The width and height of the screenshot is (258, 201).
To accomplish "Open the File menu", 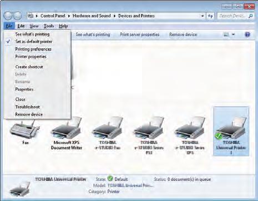I will [x=9, y=26].
